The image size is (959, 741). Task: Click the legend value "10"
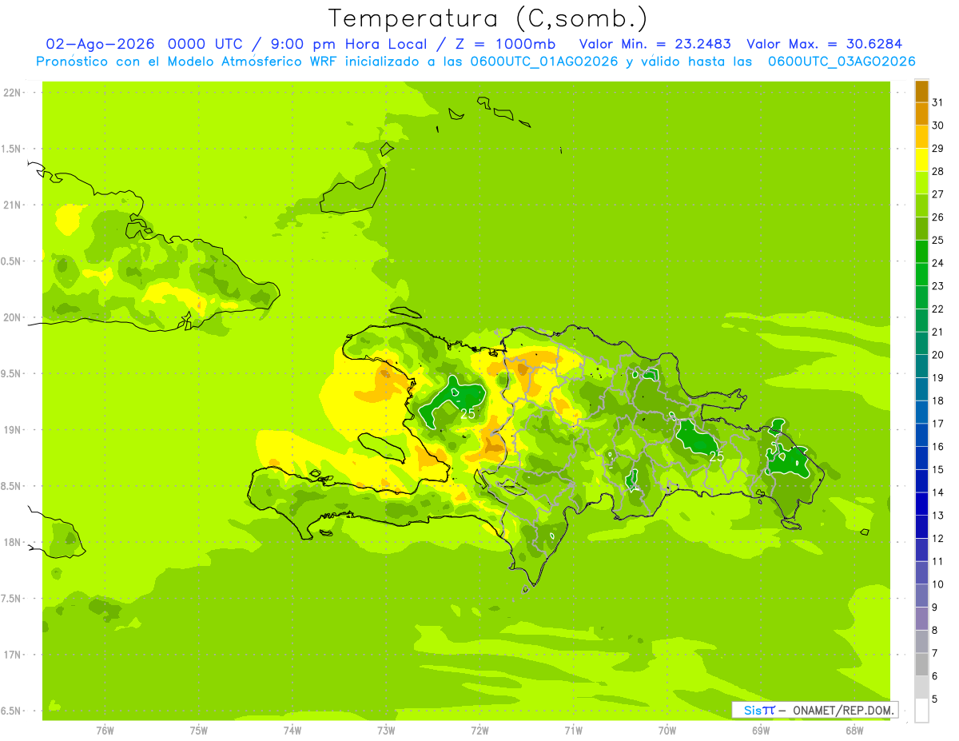coord(938,584)
